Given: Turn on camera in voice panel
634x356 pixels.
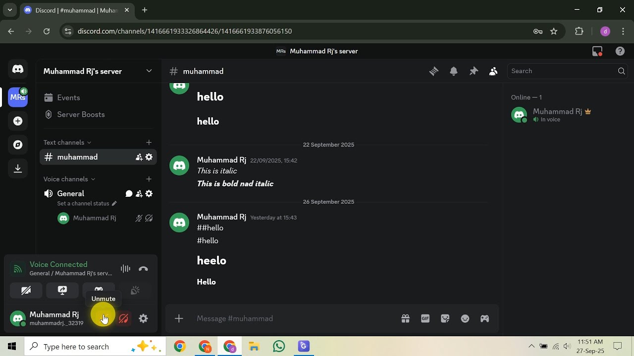Looking at the screenshot, I should point(26,291).
